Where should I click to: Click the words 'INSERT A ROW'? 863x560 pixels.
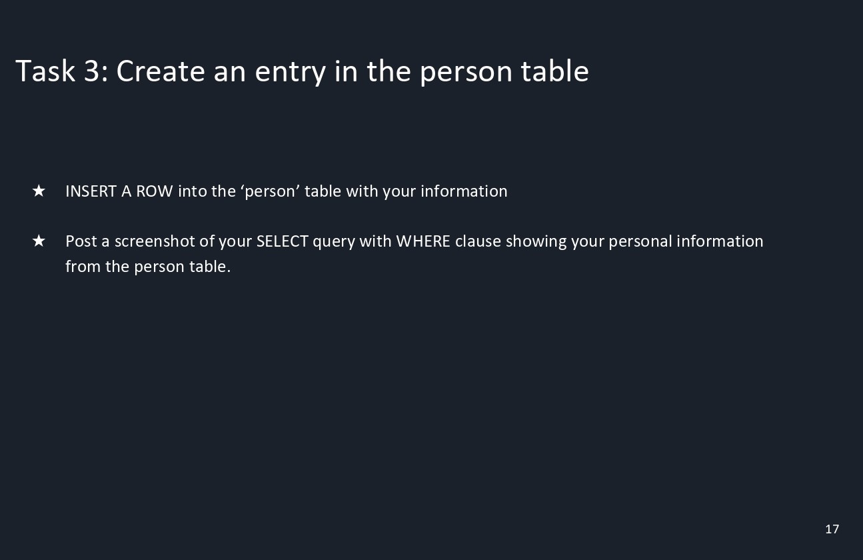[119, 191]
